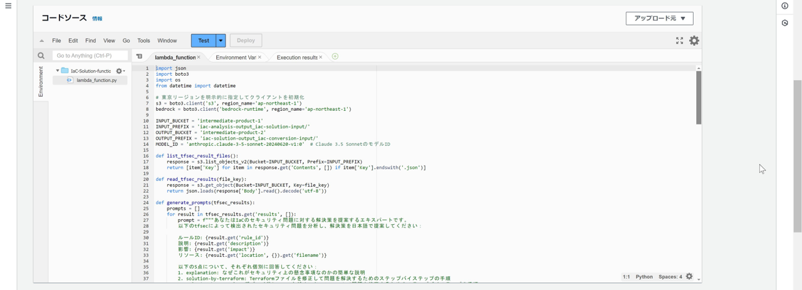Click the 'def read_tfsec_results(file_key):' line

coord(201,179)
